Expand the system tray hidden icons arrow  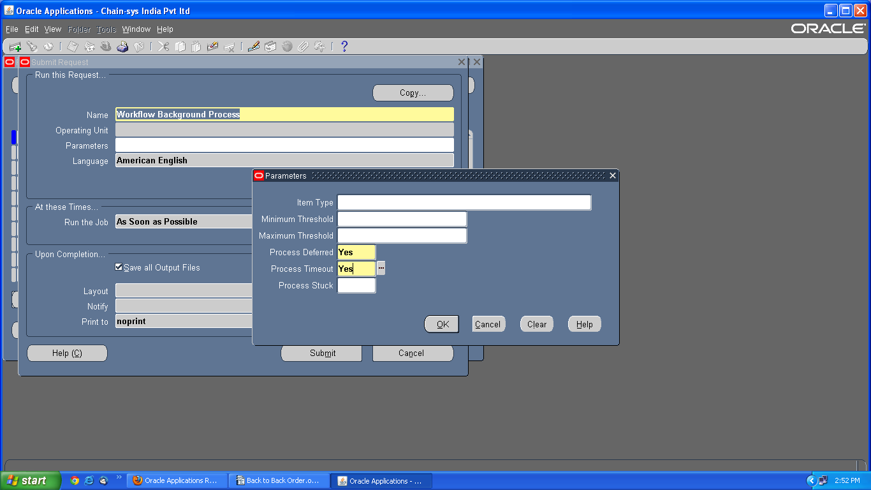(811, 480)
